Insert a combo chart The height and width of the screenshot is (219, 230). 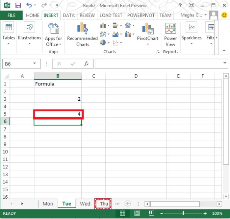128,34
